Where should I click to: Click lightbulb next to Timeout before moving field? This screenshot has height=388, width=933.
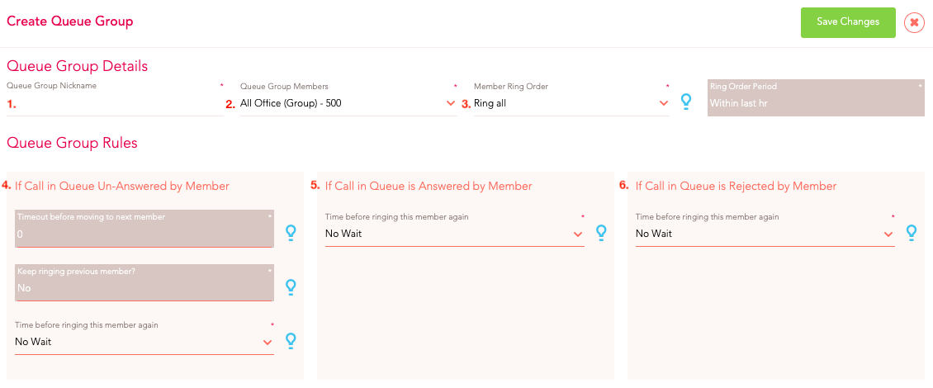click(x=291, y=233)
